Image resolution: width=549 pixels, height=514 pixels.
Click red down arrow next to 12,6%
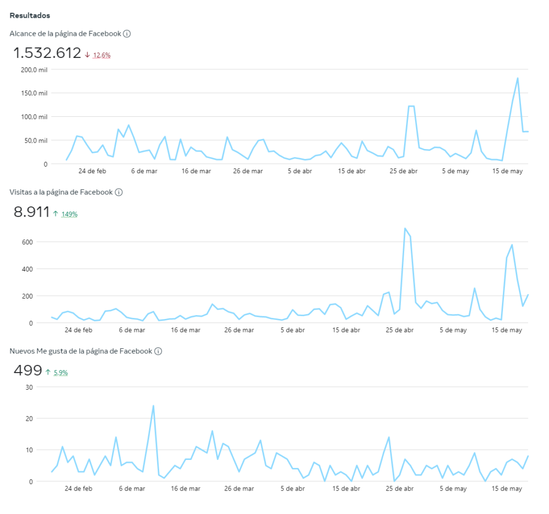pos(87,55)
